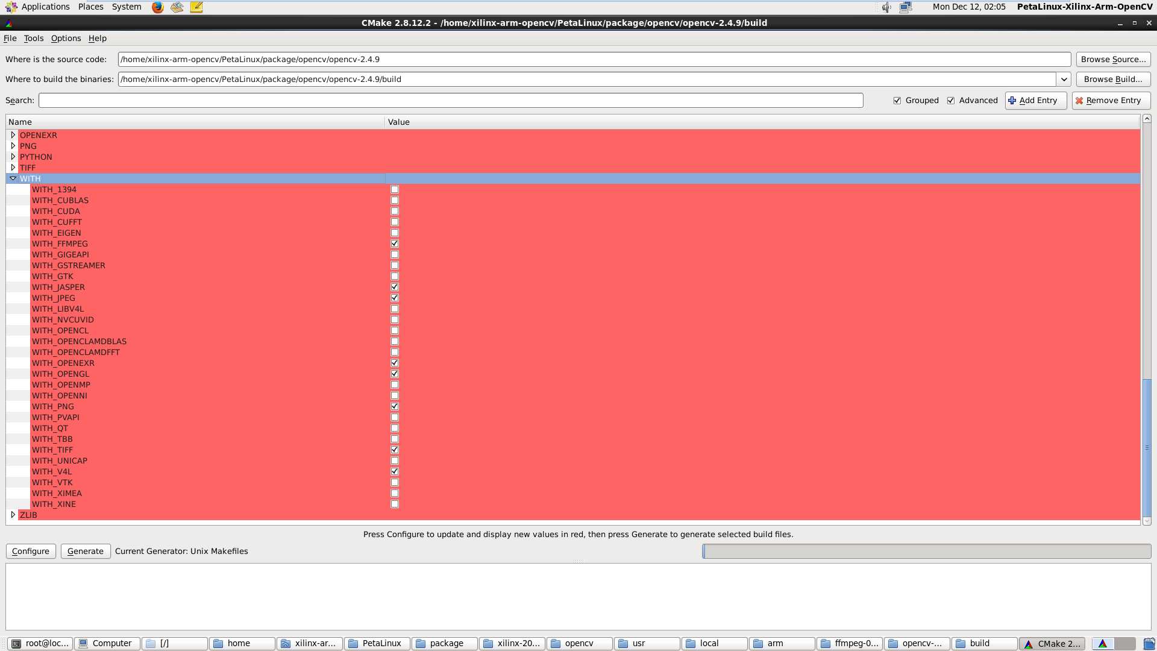
Task: Switch to usr folder taskbar window
Action: (x=647, y=644)
